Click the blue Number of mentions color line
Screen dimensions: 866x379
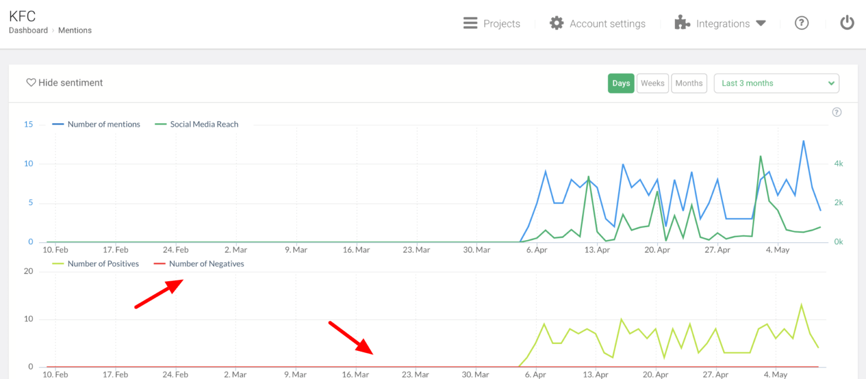click(x=58, y=124)
